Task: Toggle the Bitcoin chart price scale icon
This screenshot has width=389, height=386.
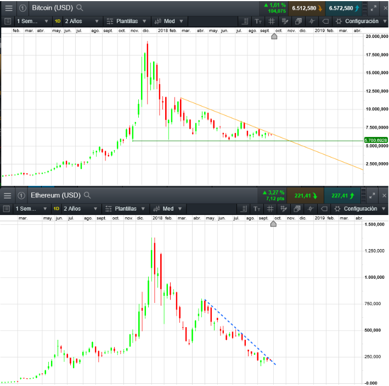Action: (245, 21)
